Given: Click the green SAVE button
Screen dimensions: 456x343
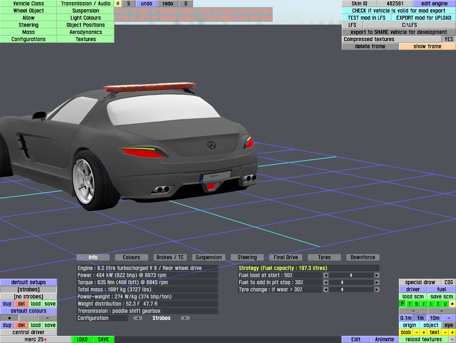Looking at the screenshot, I should click(x=104, y=339).
